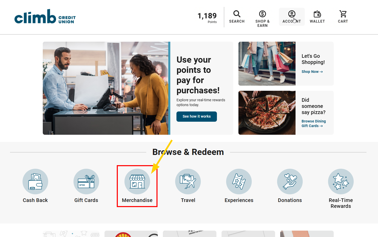Open the shopping bags promo image
The height and width of the screenshot is (237, 378).
(267, 64)
